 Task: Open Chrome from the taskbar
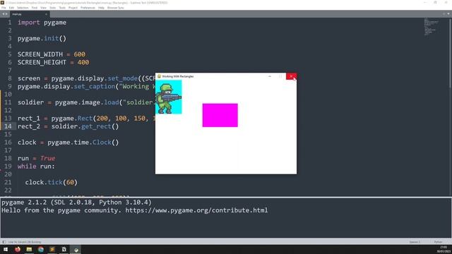point(41,249)
